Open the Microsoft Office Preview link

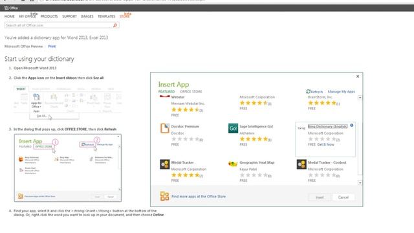click(23, 47)
